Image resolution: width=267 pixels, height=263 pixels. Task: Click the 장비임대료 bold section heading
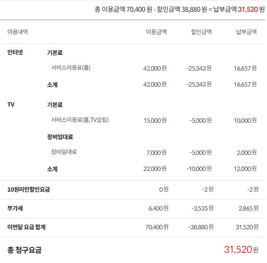coord(60,137)
